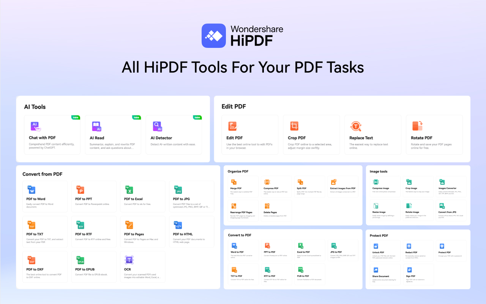Click the PDF to EPUB link

94,267
